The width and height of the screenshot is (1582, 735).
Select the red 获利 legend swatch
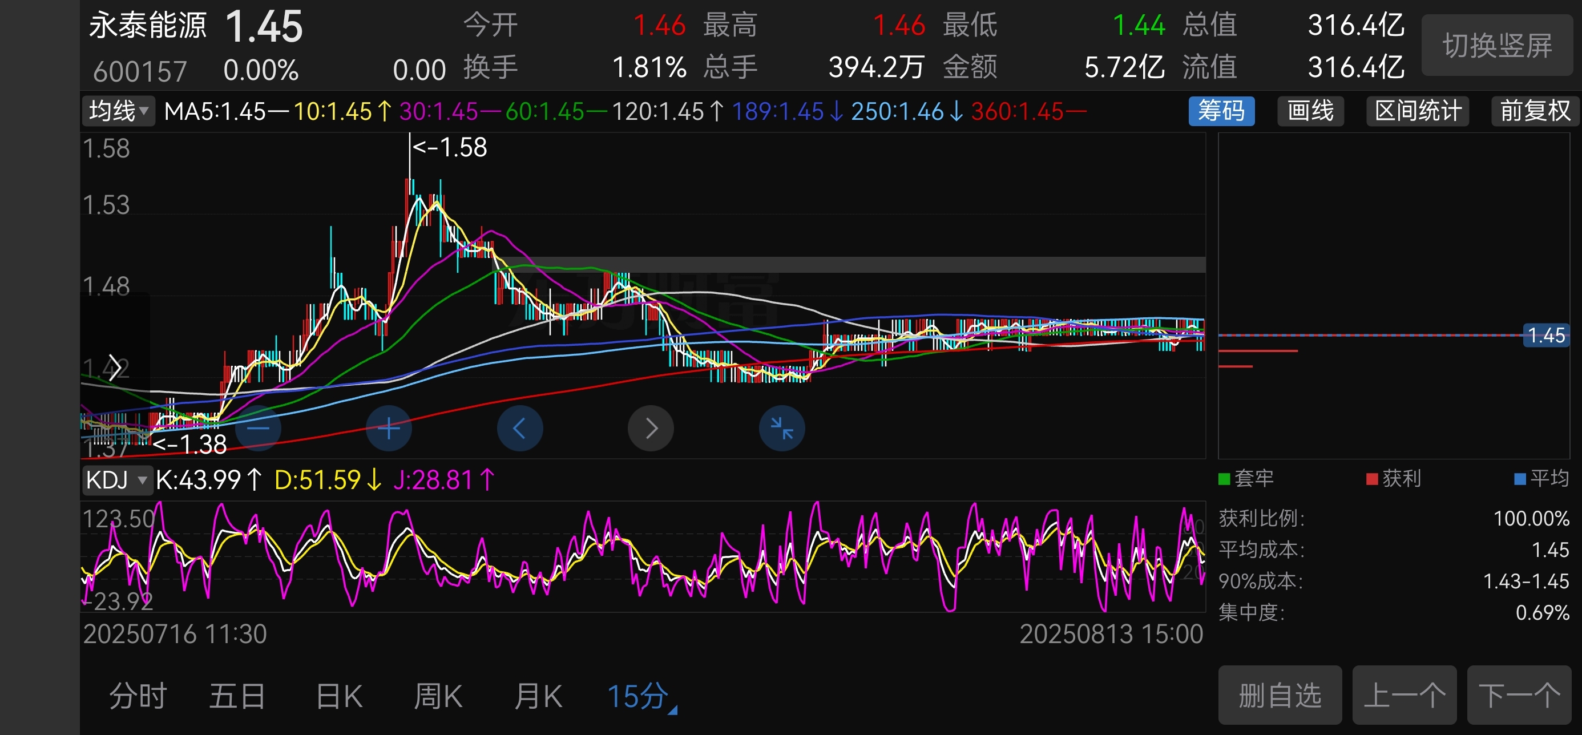coord(1371,479)
